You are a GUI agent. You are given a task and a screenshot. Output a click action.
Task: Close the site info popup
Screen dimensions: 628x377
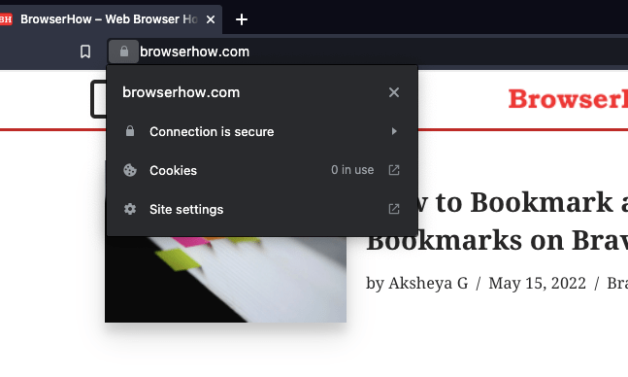pos(394,92)
